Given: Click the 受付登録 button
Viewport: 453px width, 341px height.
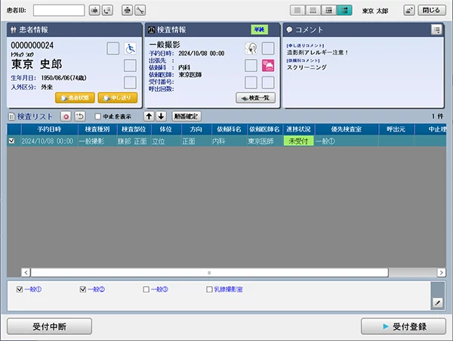Looking at the screenshot, I should [x=403, y=327].
